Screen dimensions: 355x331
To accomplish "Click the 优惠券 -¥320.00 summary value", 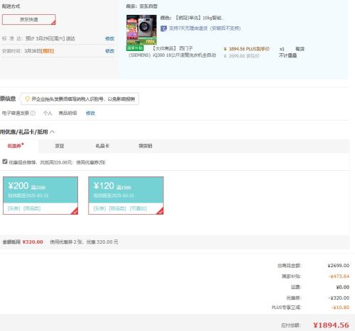I will tap(339, 298).
